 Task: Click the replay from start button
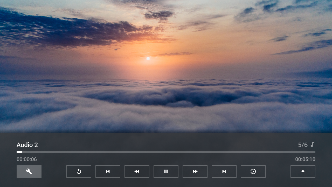(x=79, y=171)
